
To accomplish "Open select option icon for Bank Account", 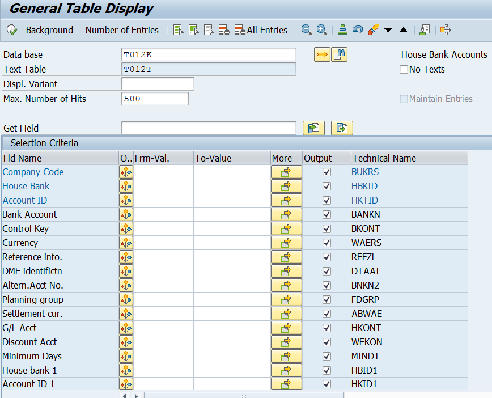I will click(126, 215).
